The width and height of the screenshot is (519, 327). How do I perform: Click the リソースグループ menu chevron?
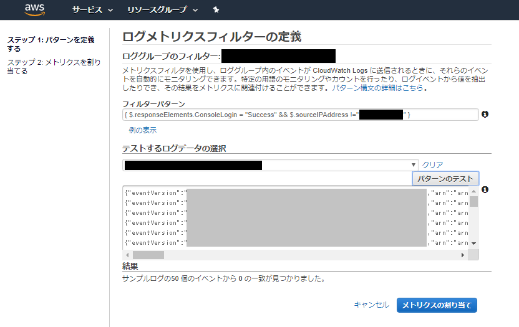click(195, 11)
